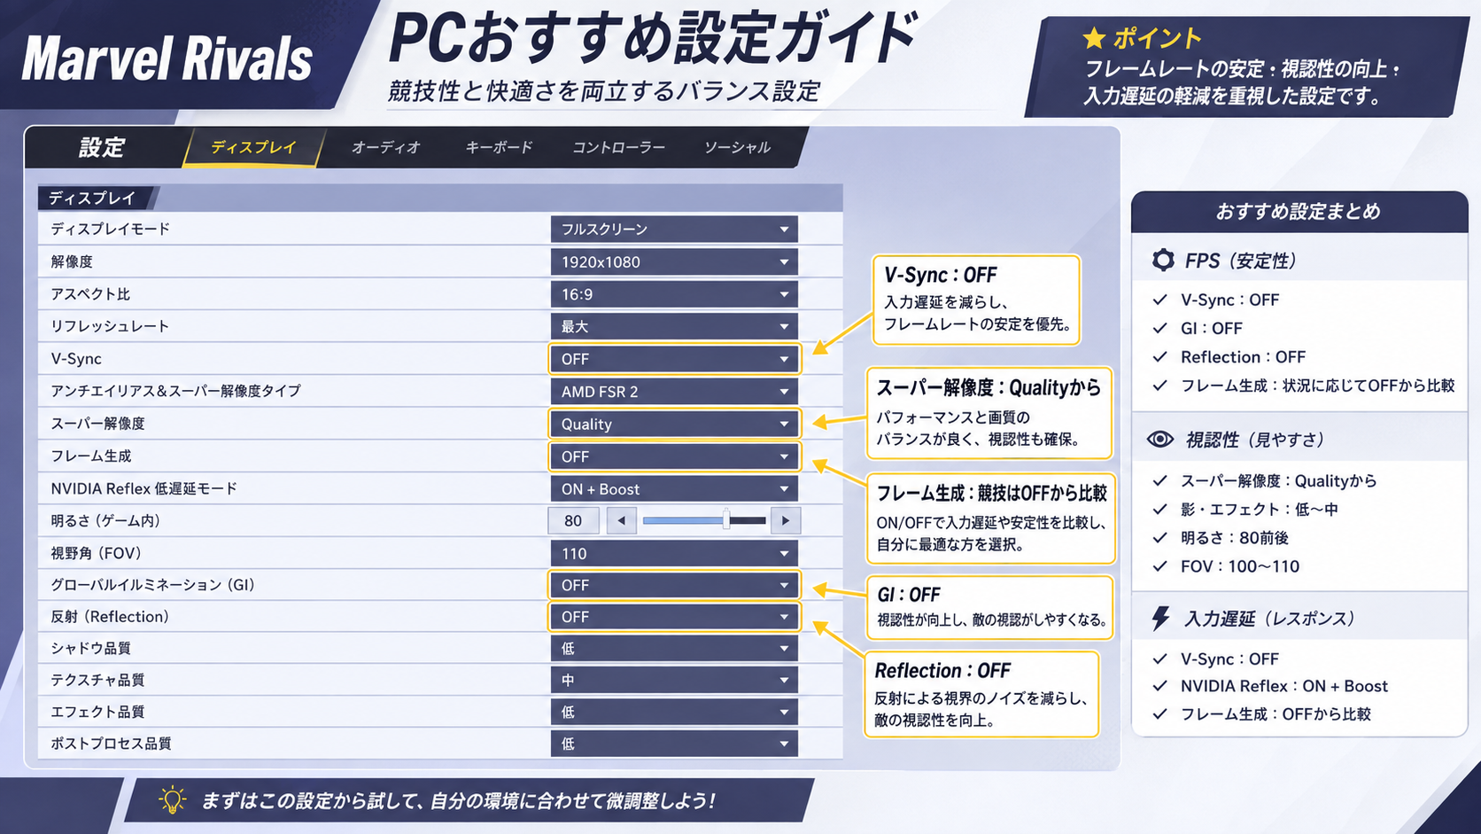
Task: Open the NVIDIA Reflex 低遅延モード dropdown
Action: pos(674,488)
